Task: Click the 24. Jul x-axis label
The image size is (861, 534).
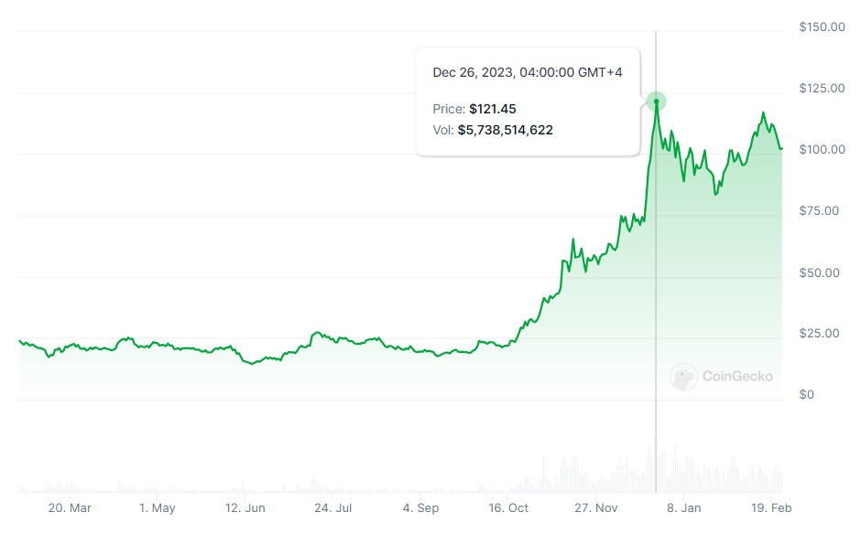Action: 332,508
